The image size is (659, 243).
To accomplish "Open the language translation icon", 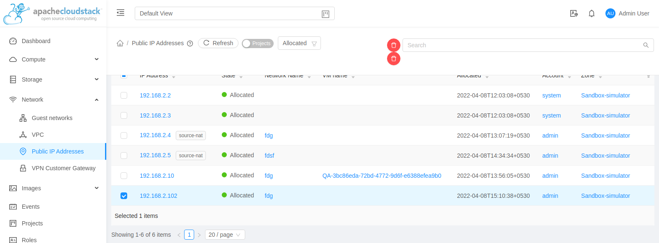I will point(574,13).
